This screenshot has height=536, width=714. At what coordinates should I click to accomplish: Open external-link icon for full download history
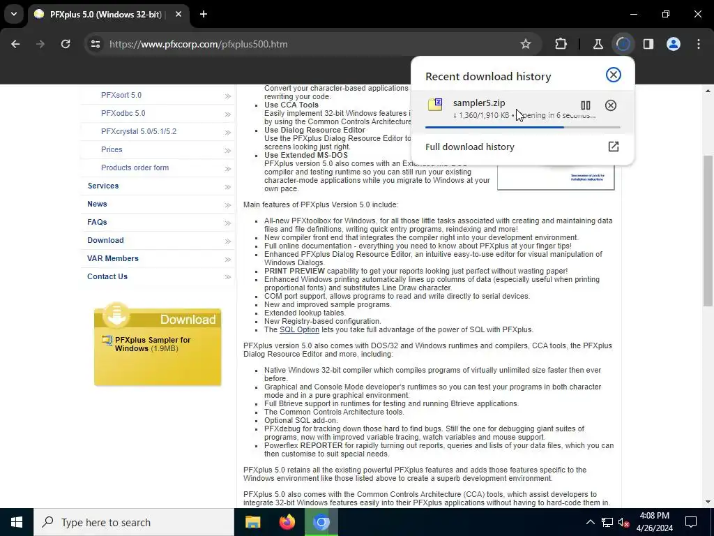point(614,147)
